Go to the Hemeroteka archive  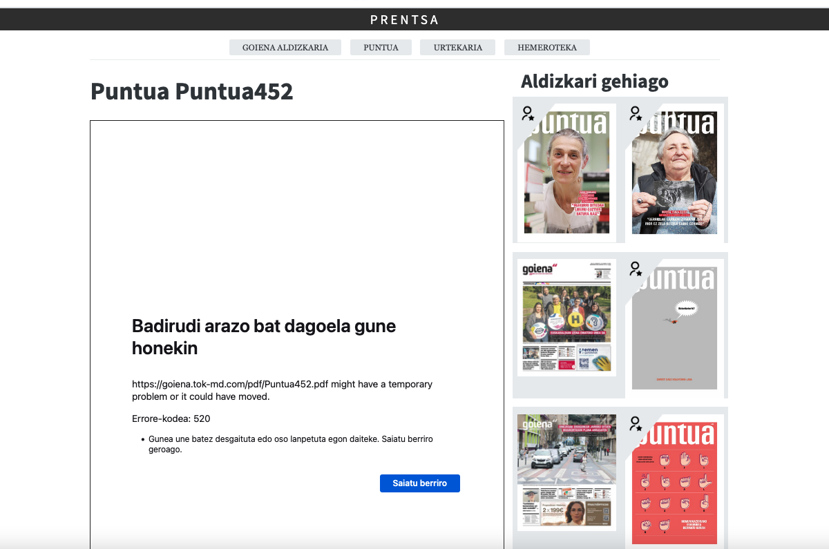coord(547,48)
